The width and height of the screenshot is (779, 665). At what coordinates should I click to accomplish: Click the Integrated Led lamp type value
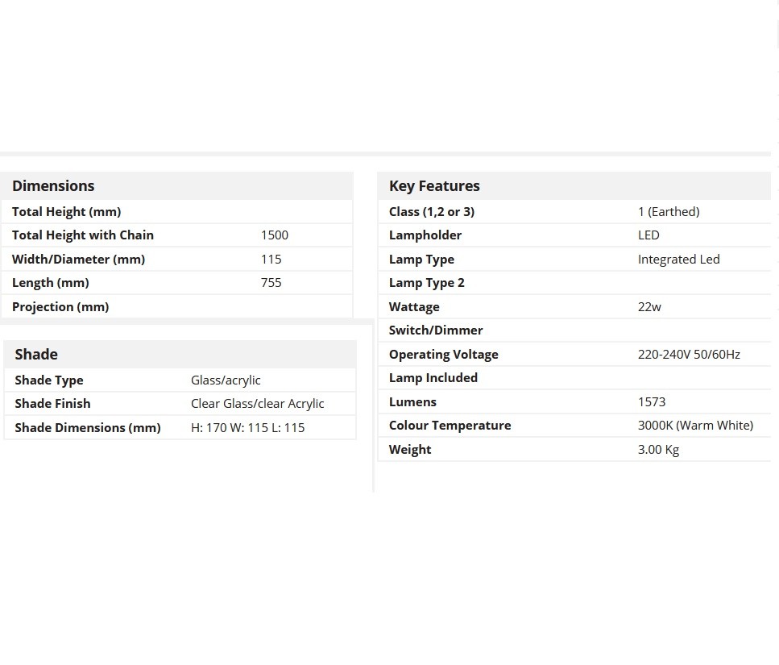[678, 260]
